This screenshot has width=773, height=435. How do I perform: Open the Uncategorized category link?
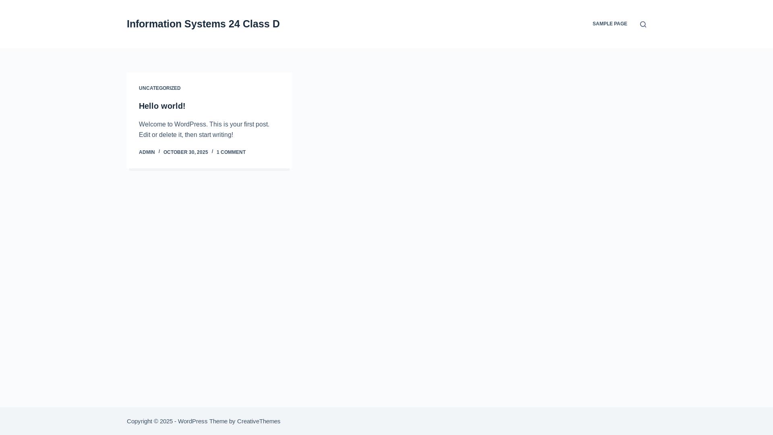click(x=159, y=88)
